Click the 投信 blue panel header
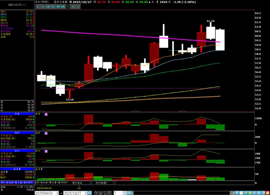 (x=17, y=133)
